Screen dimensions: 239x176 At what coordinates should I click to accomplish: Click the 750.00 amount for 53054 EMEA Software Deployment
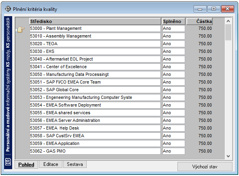(x=205, y=105)
